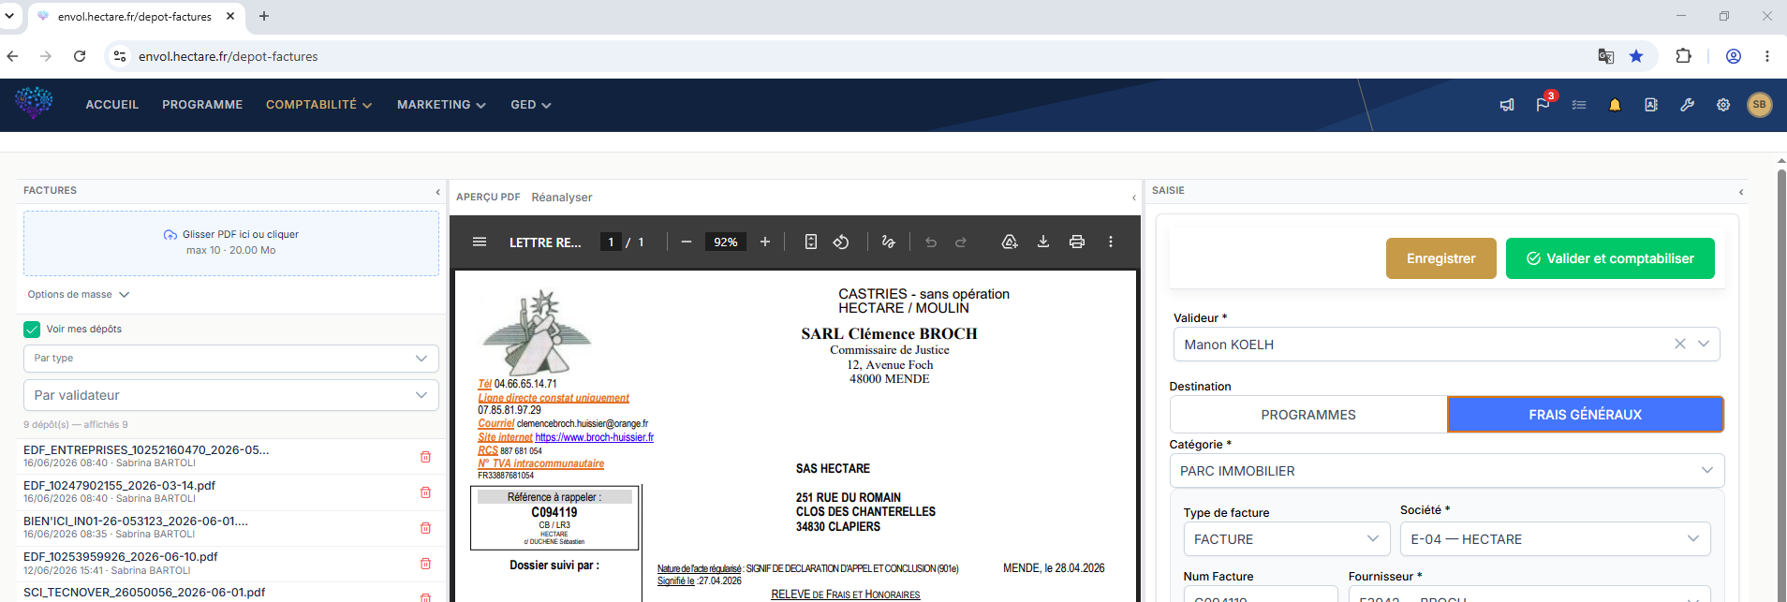The width and height of the screenshot is (1787, 602).
Task: Open the Société E-04 HECTARE dropdown
Action: pyautogui.click(x=1556, y=539)
